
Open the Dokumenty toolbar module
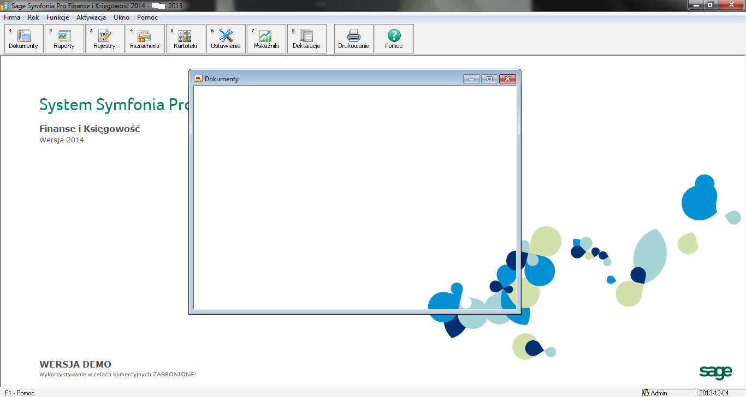pos(23,39)
